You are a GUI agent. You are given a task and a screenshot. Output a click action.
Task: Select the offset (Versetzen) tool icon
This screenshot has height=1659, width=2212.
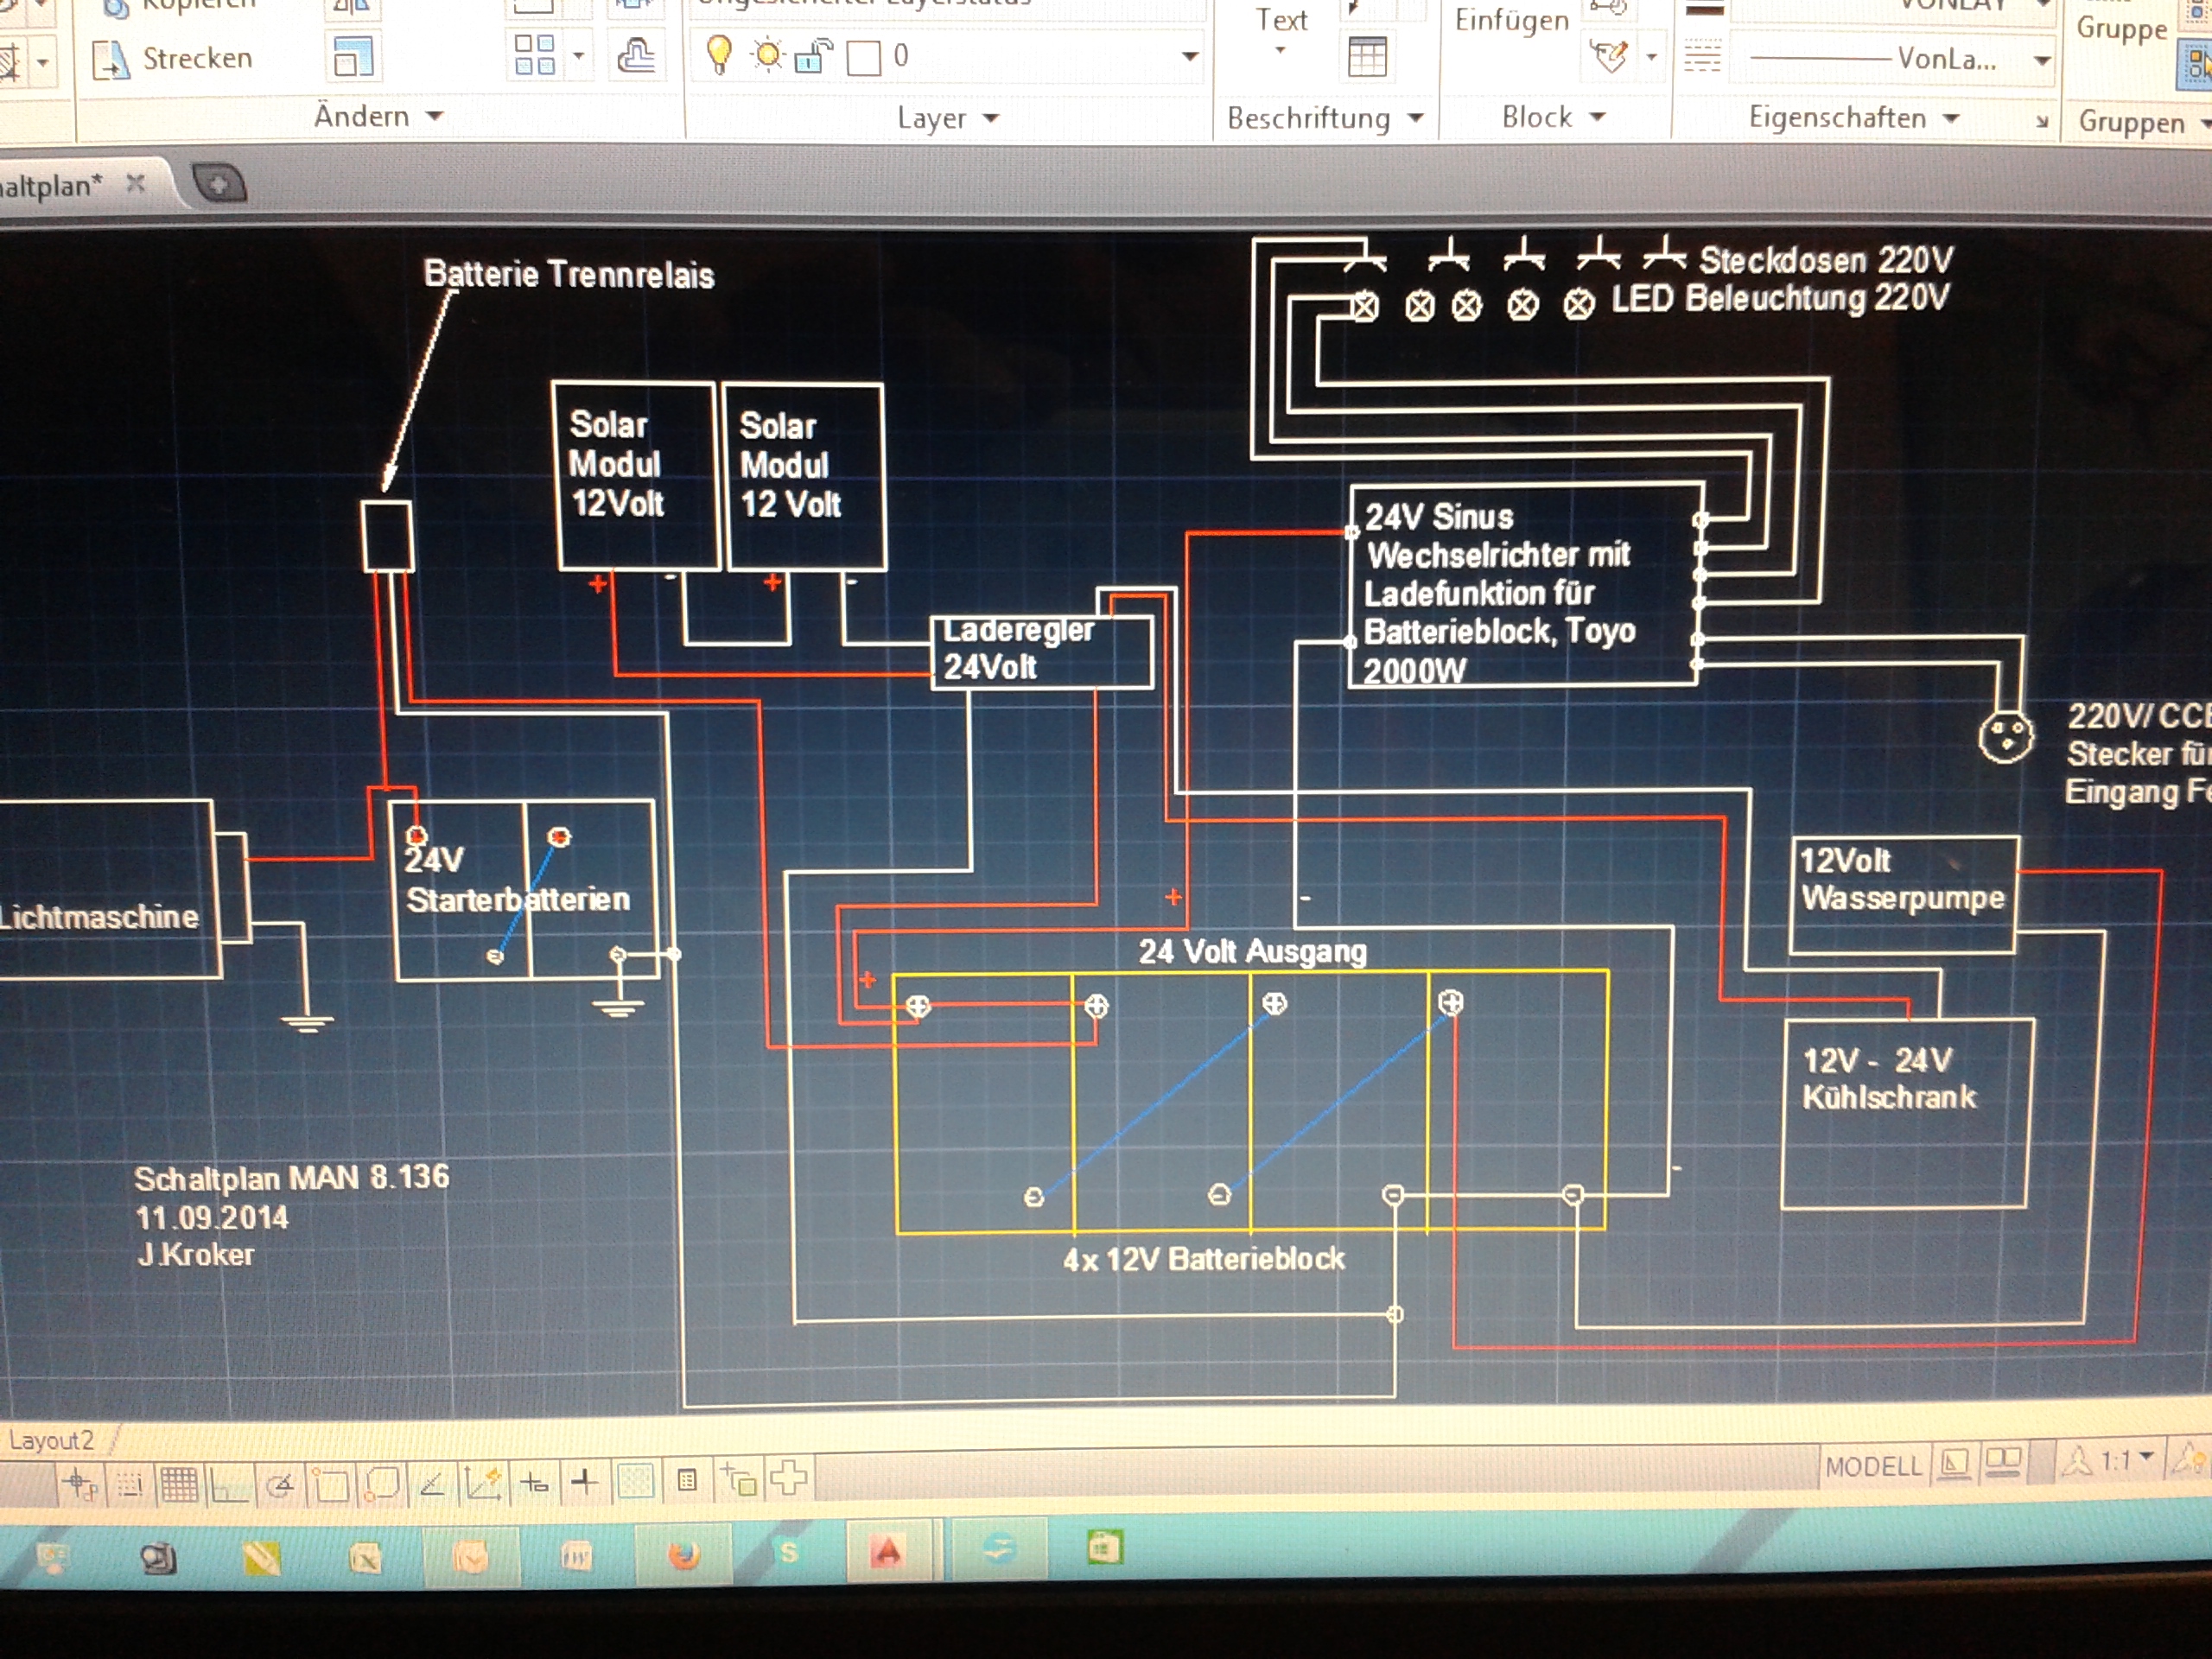pyautogui.click(x=635, y=56)
